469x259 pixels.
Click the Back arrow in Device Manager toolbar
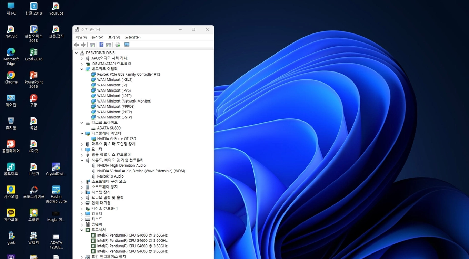pos(77,45)
